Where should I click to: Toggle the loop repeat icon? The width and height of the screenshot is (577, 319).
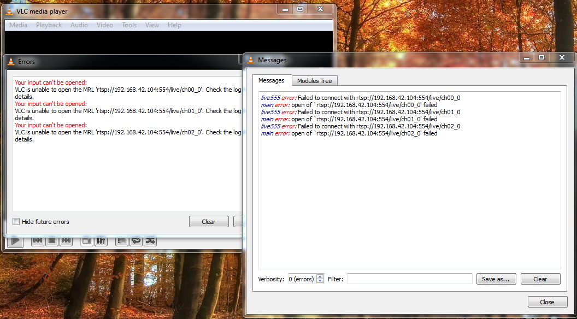click(136, 240)
